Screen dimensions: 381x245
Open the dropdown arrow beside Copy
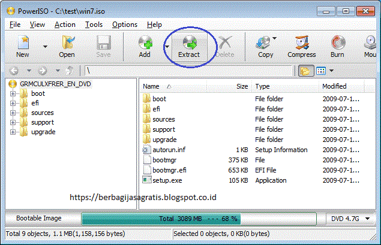[x=275, y=38]
